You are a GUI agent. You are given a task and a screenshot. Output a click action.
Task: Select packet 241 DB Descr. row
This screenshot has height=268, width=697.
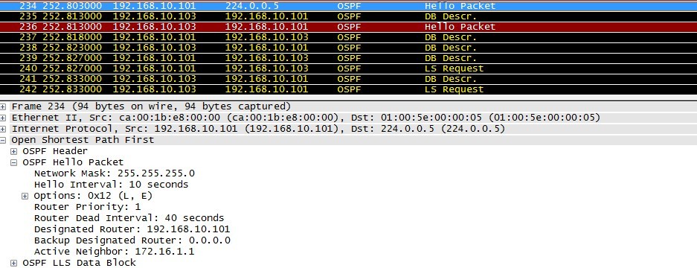click(348, 79)
